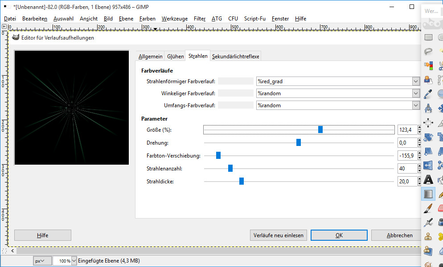This screenshot has height=267, width=443.
Task: Open the Filter menu
Action: [200, 19]
